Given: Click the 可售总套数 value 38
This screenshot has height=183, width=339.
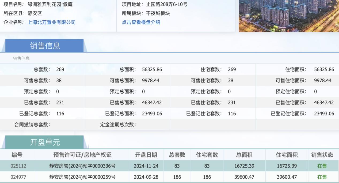Looking at the screenshot, I should click(59, 80).
